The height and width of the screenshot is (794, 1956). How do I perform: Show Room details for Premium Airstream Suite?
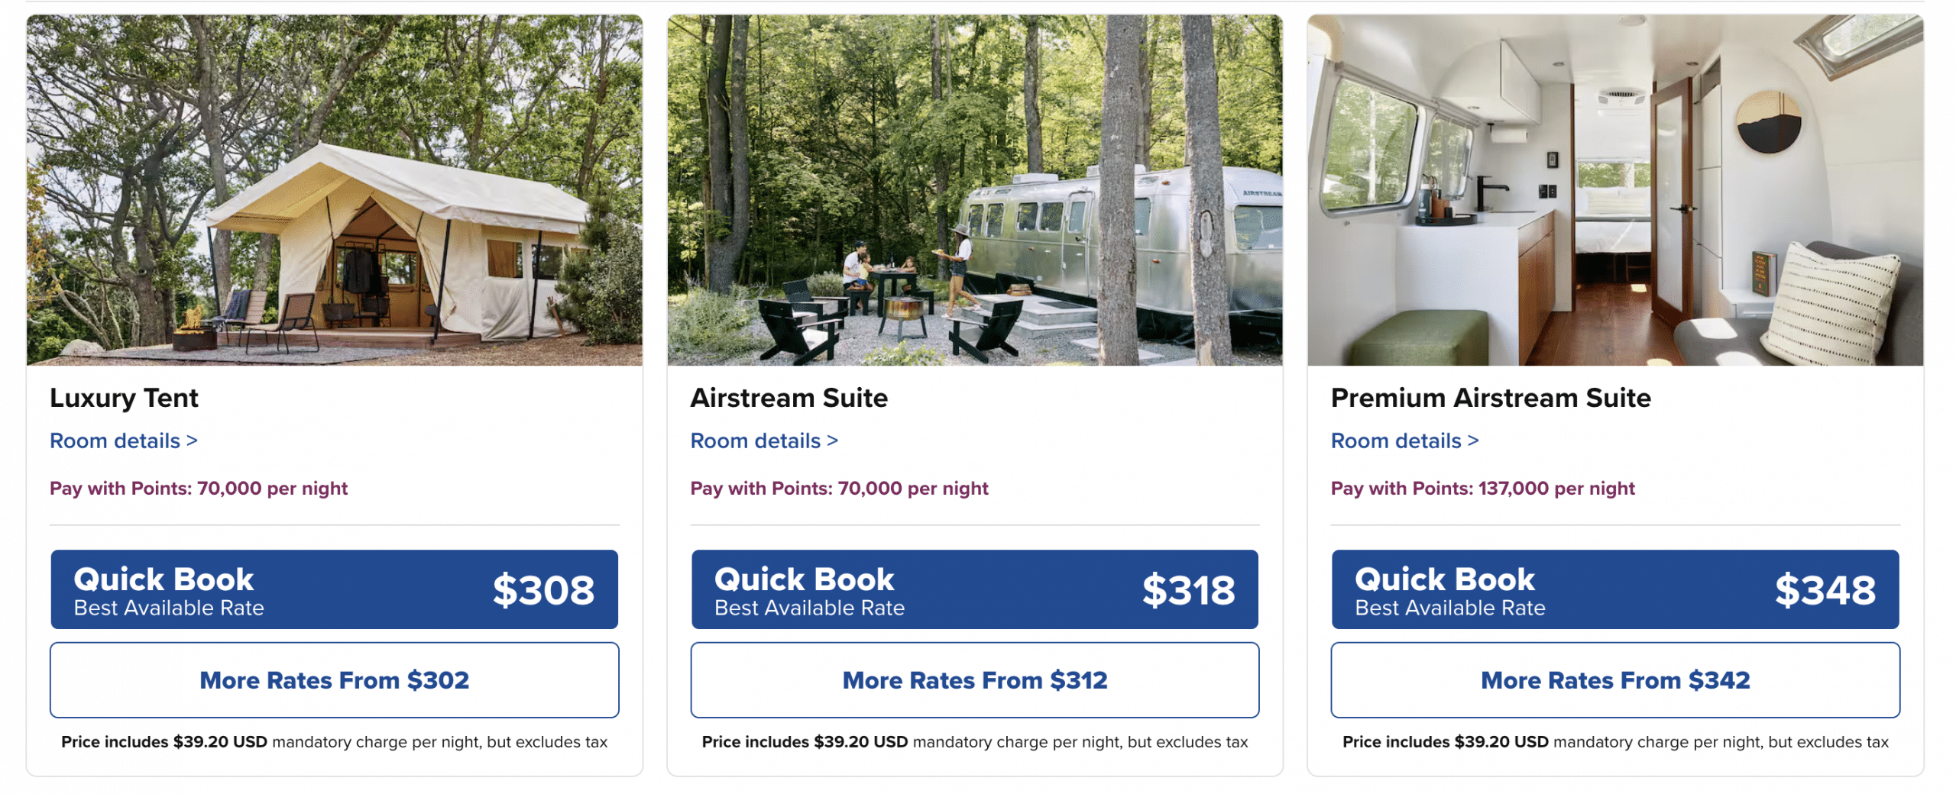coord(1404,441)
